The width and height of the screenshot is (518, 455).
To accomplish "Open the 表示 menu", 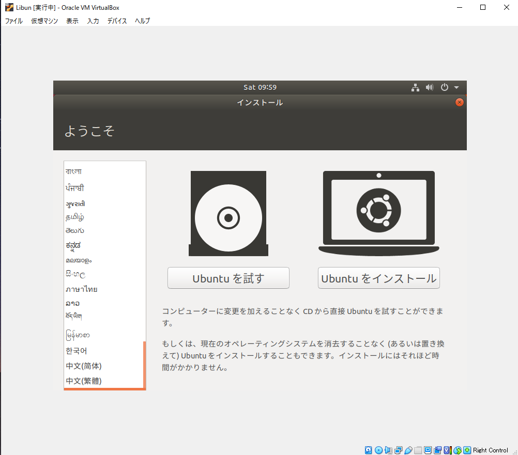I will point(72,21).
